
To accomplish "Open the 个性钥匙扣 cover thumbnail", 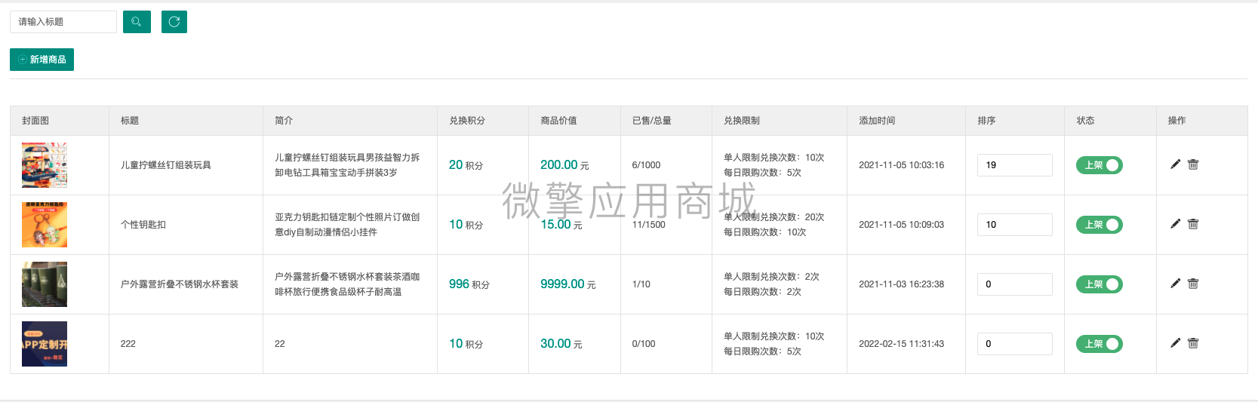I will (45, 225).
